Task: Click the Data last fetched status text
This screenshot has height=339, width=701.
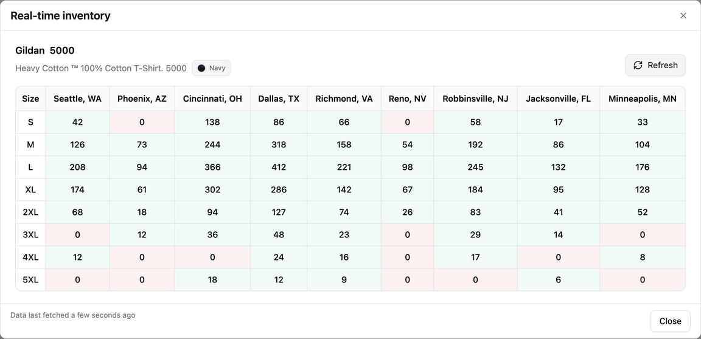Action: (x=73, y=315)
